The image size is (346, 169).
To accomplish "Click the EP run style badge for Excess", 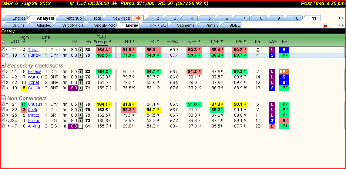I will [284, 71].
